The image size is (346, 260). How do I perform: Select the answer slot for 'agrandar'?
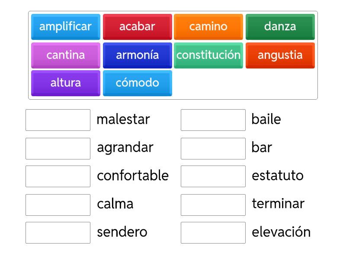pos(58,148)
